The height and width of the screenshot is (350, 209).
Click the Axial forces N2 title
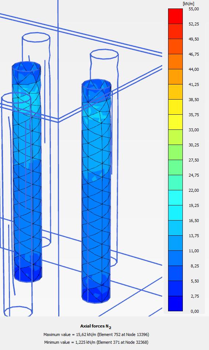click(x=96, y=326)
